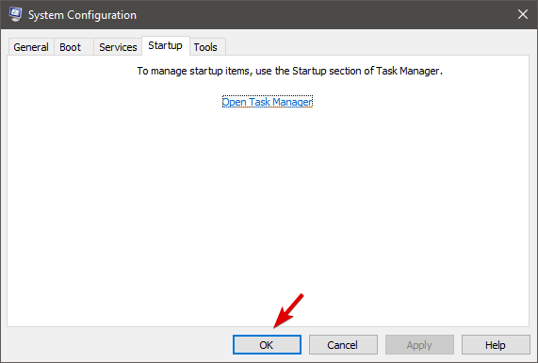Click the word Startup in the instruction sentence
Screen dimensions: 538x363
[x=309, y=71]
